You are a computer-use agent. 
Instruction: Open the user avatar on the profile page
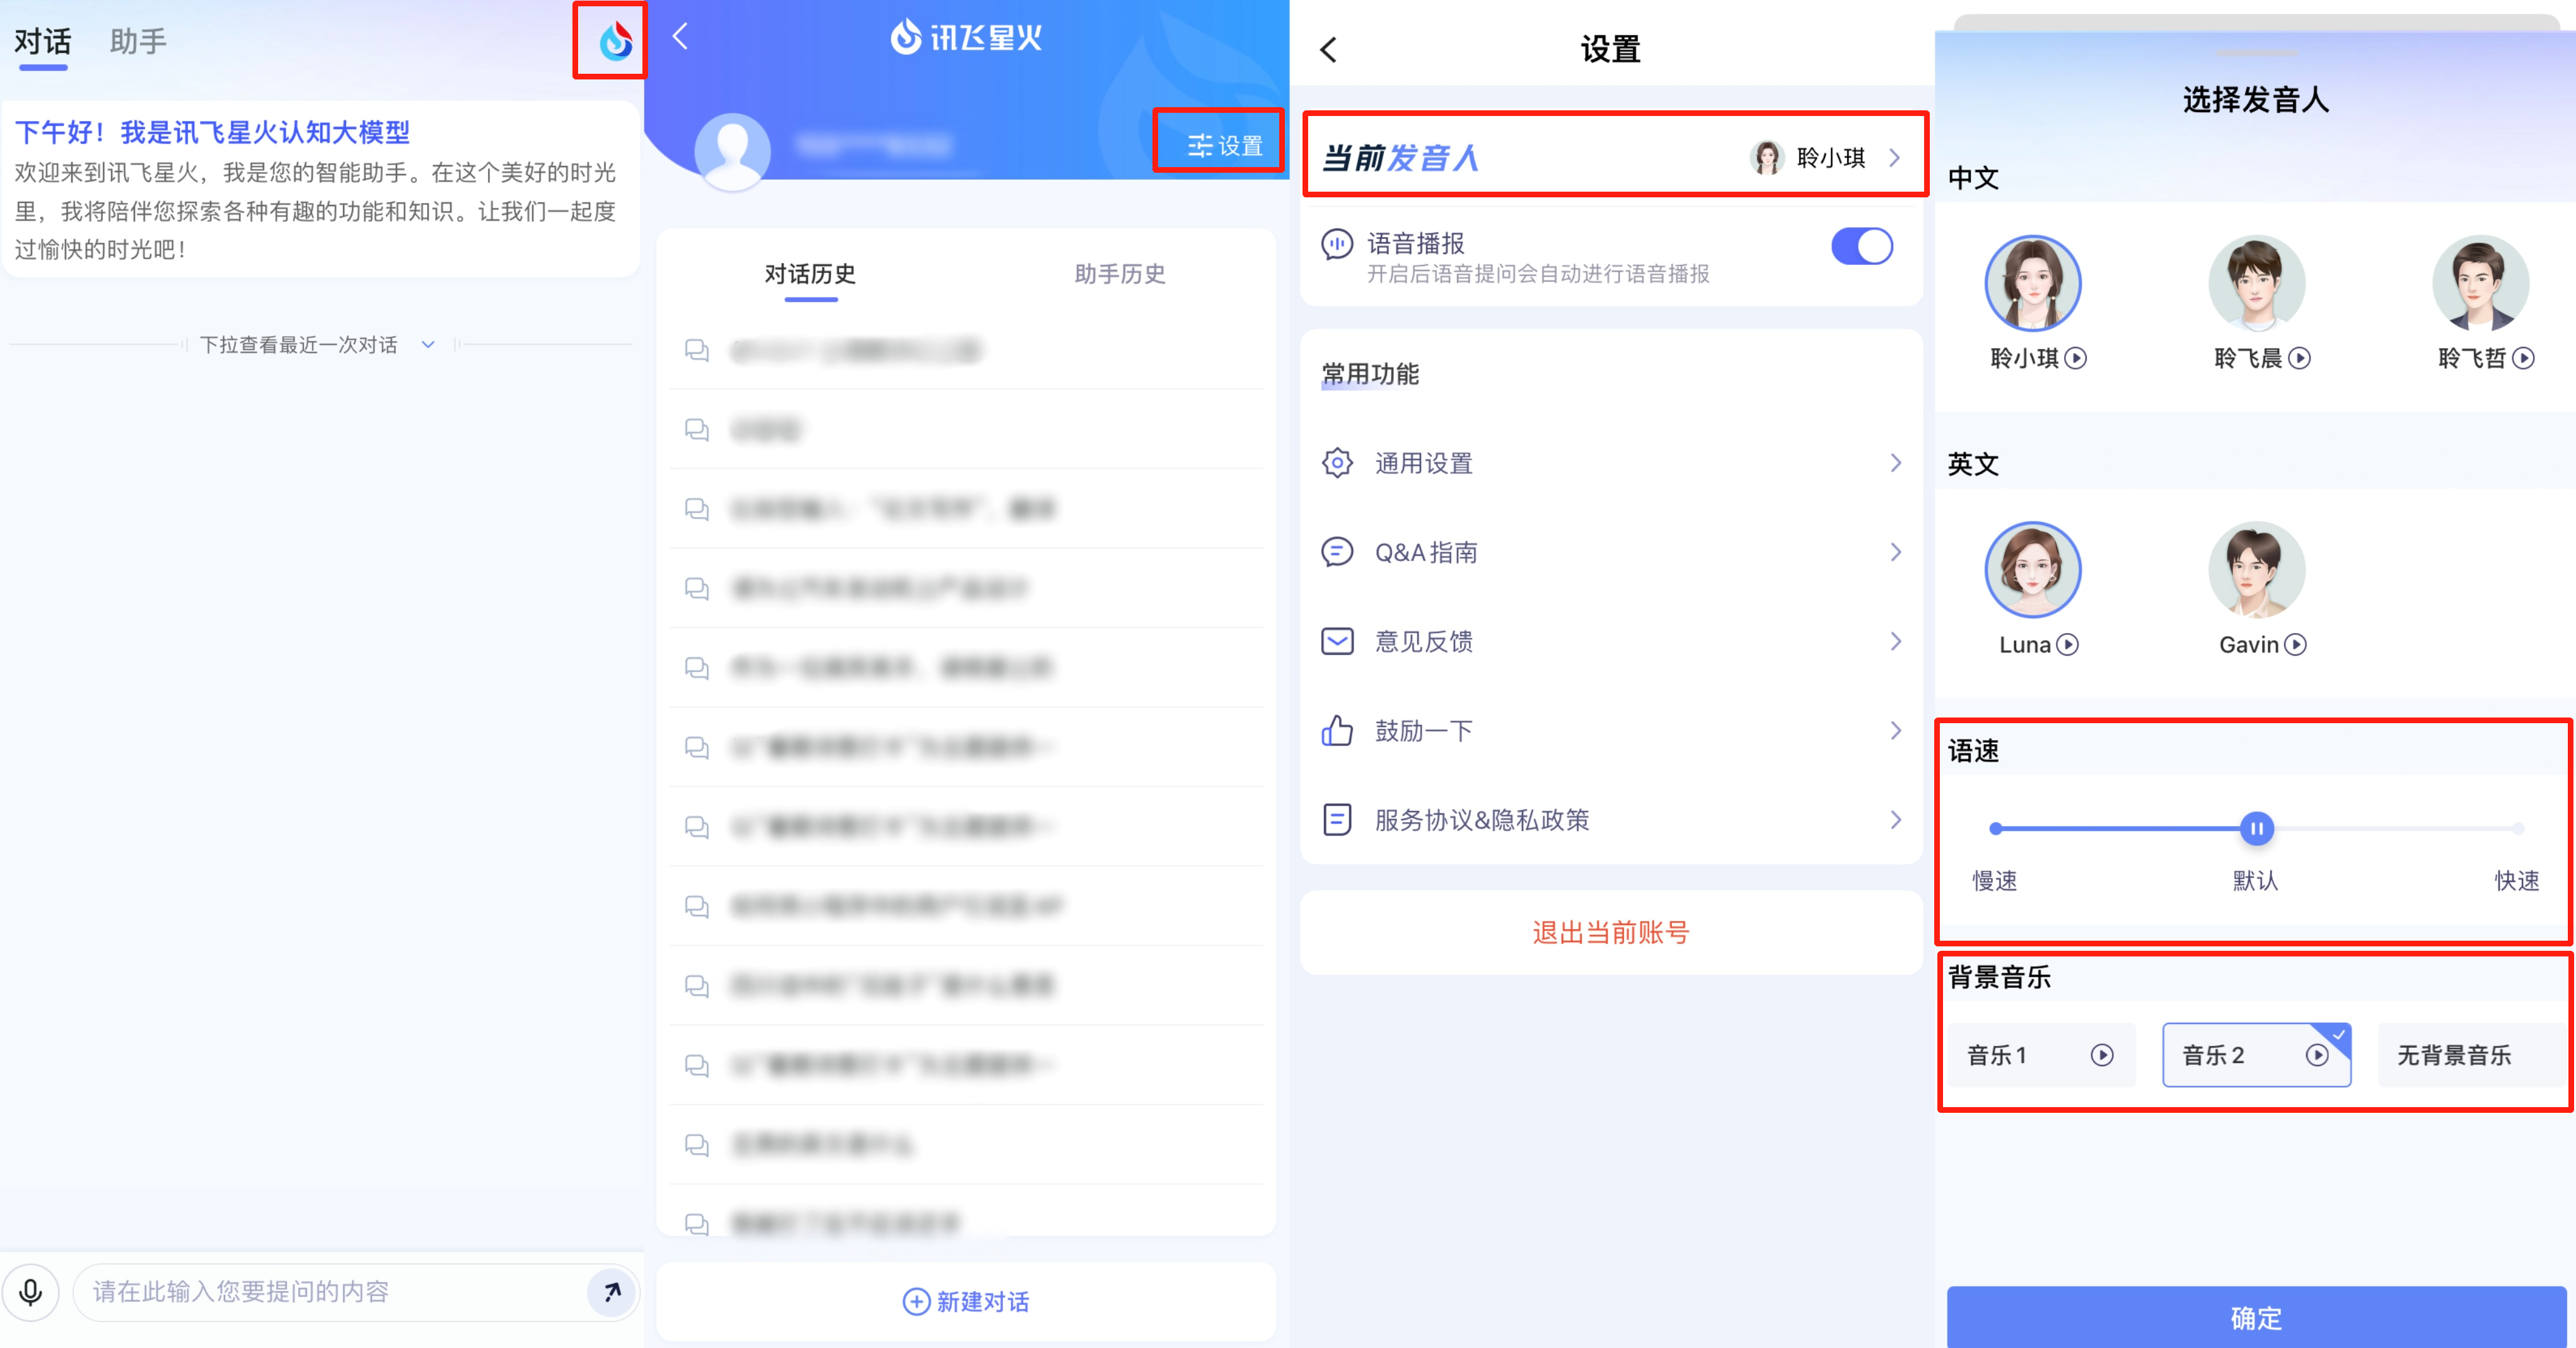(x=732, y=151)
